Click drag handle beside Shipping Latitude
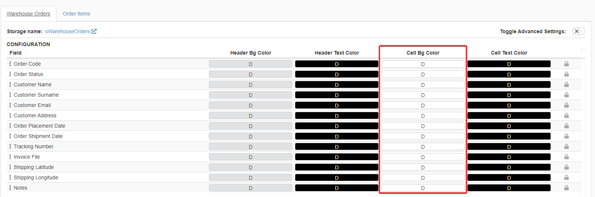This screenshot has width=595, height=197. pyautogui.click(x=10, y=167)
